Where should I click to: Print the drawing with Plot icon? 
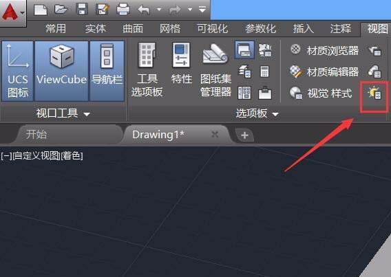click(x=123, y=10)
